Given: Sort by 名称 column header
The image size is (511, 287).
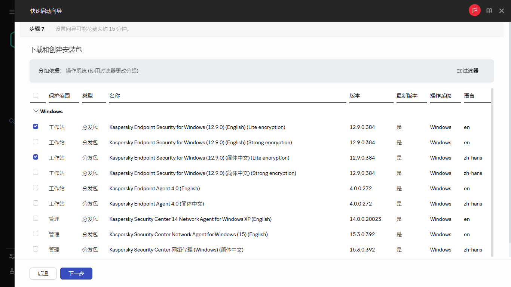Looking at the screenshot, I should click(x=114, y=96).
